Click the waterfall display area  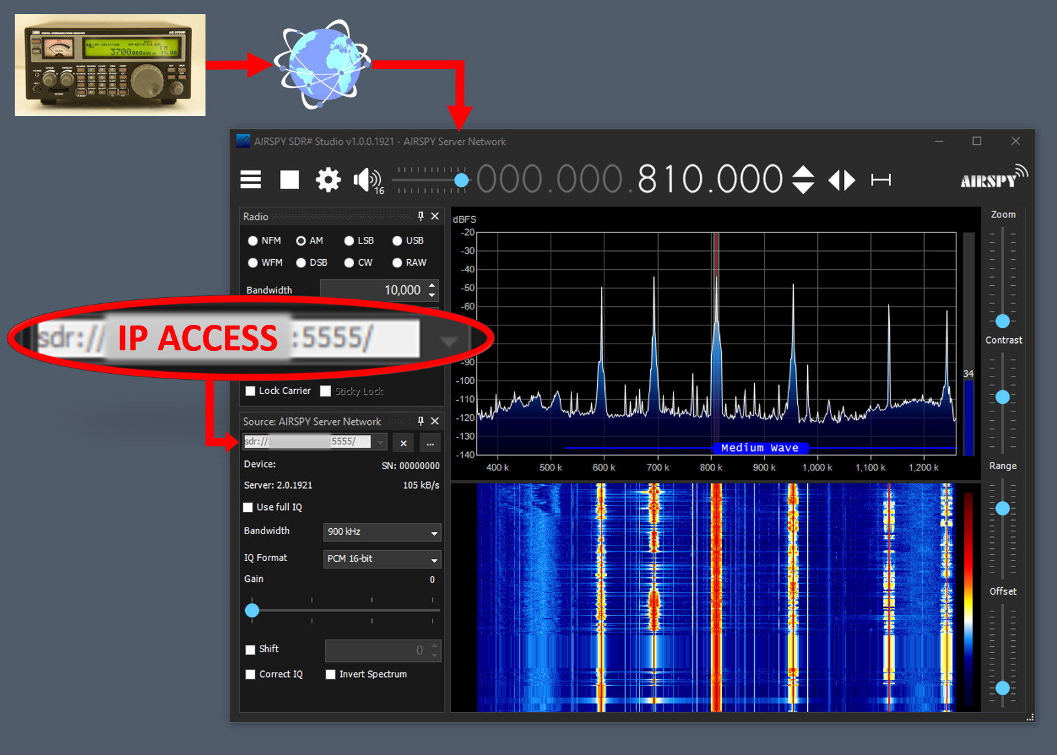(717, 597)
